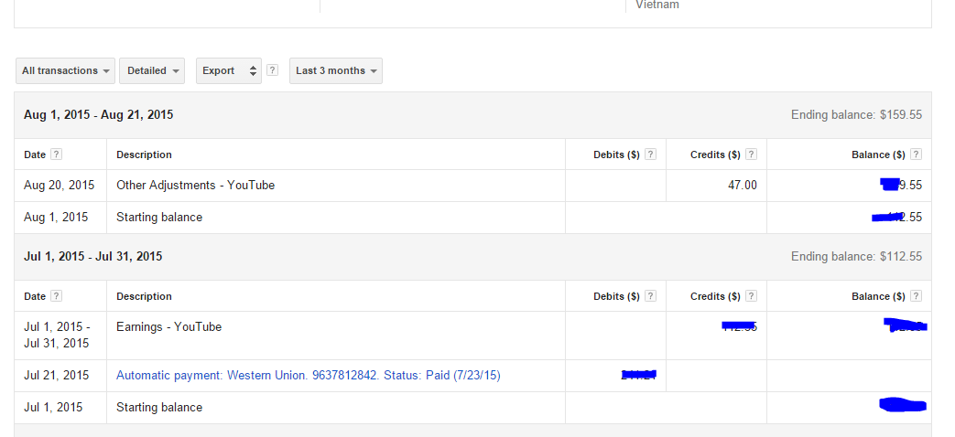This screenshot has width=955, height=437.
Task: Click Debits help icon in July table
Action: 650,296
